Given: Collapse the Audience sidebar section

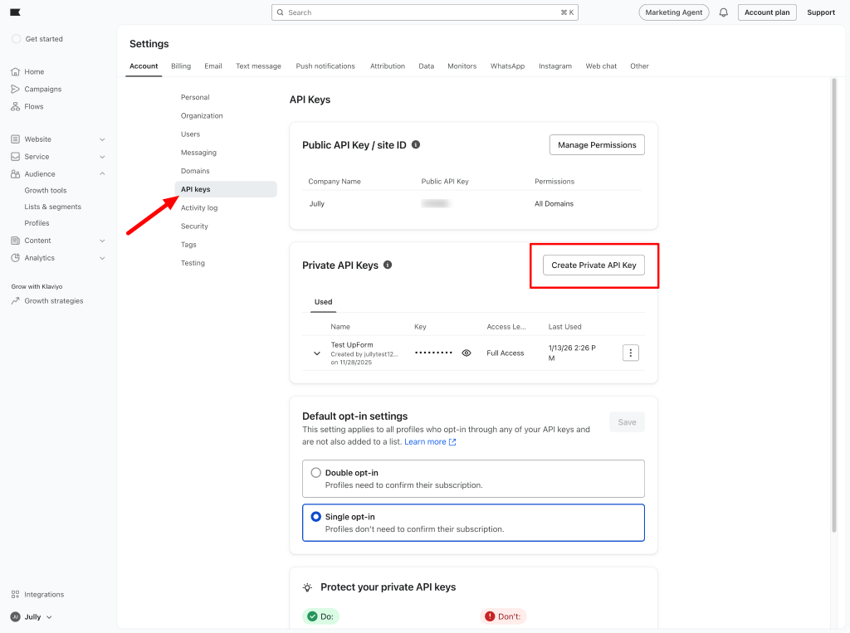Looking at the screenshot, I should tap(102, 174).
